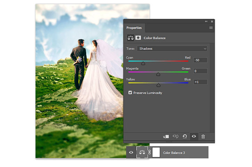Click the Yellow–Blue slider handle
The height and width of the screenshot is (167, 252).
coord(158,85)
